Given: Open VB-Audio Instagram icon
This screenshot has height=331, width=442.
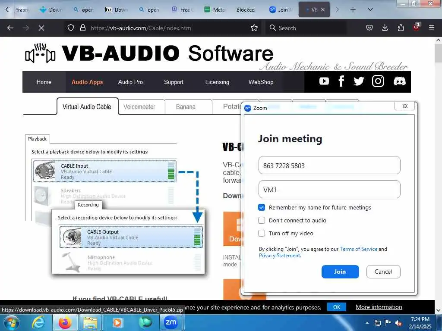Looking at the screenshot, I should tap(378, 81).
